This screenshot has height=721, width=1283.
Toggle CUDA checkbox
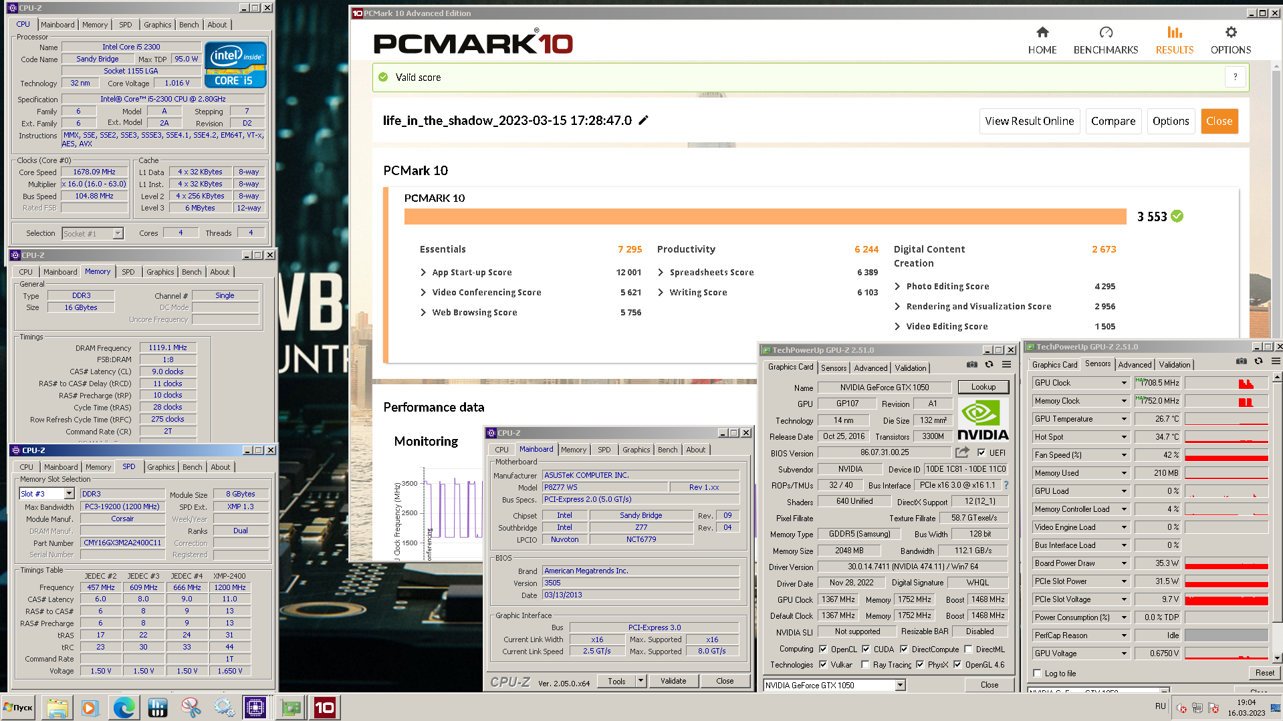[866, 649]
